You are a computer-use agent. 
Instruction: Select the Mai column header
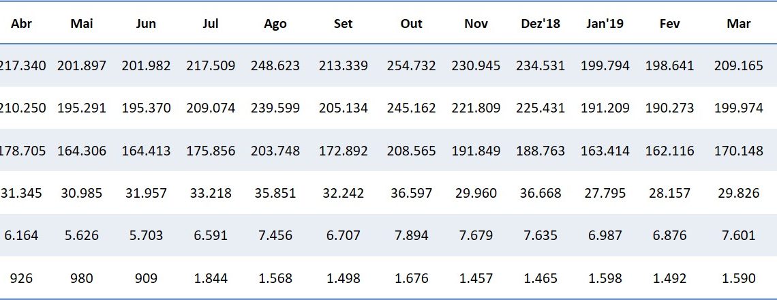82,24
